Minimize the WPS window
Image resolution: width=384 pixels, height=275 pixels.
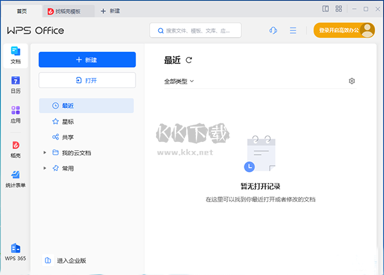(354, 9)
